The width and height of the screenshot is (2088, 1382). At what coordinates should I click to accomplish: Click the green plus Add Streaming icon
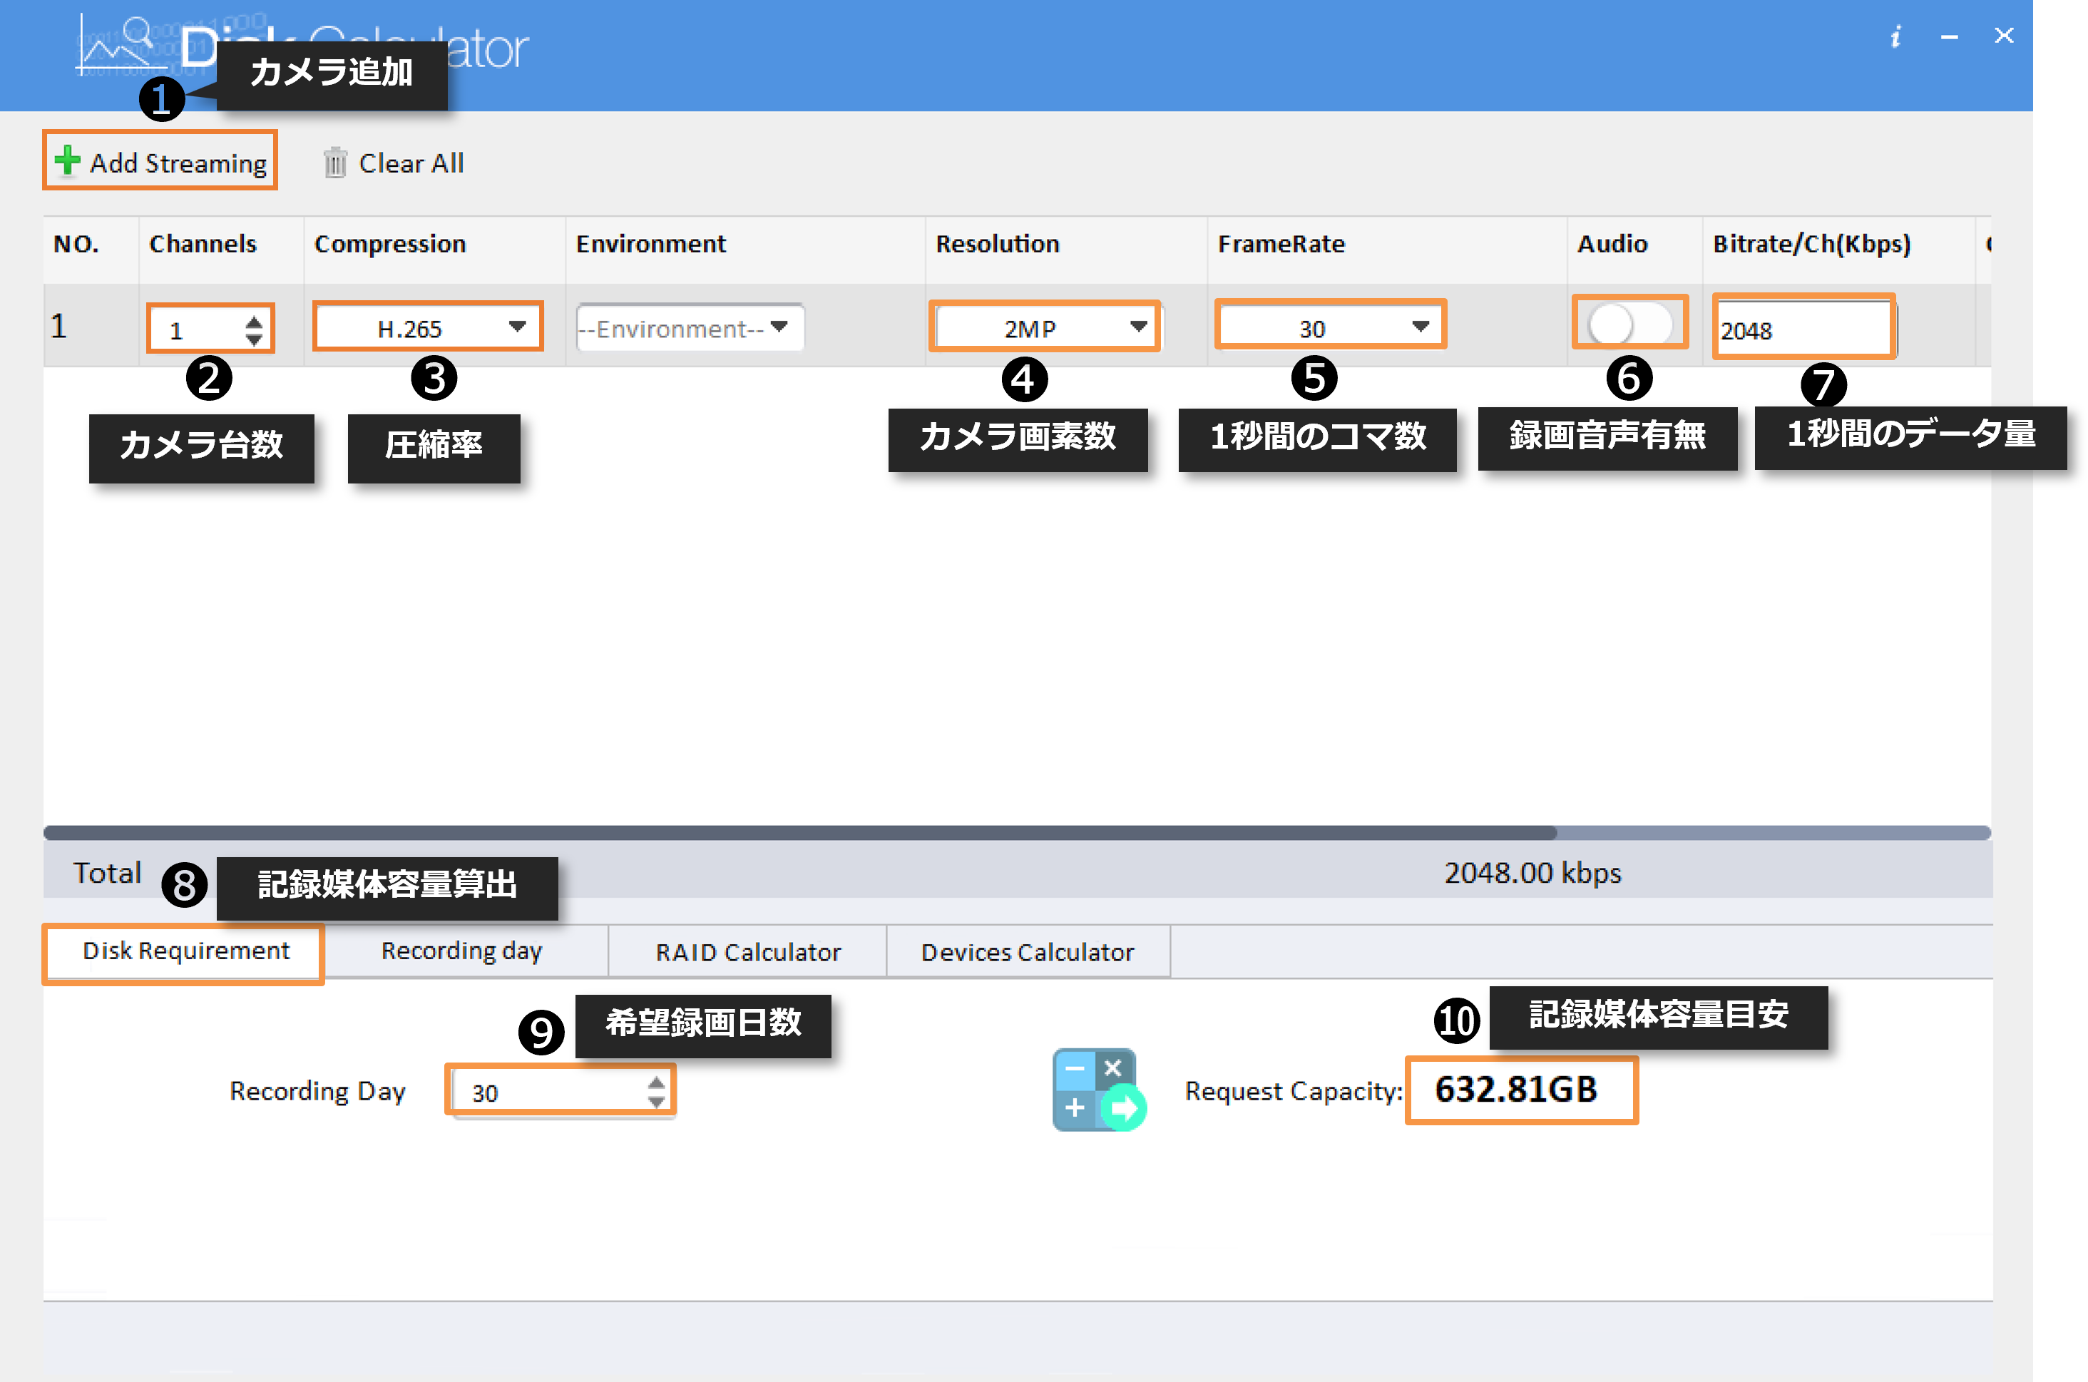click(x=67, y=161)
